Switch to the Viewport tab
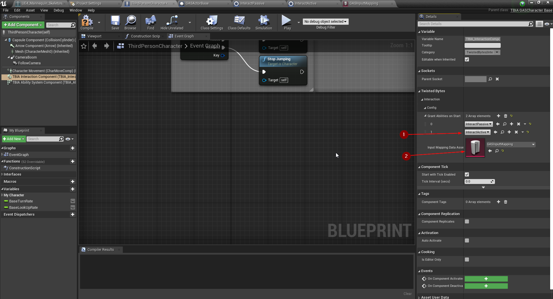553x299 pixels. click(94, 36)
